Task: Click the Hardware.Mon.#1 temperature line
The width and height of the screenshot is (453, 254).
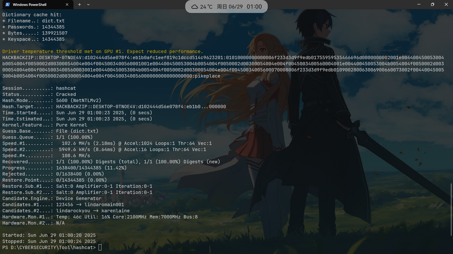Action: (100, 217)
